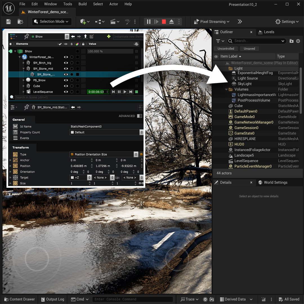304x304 pixels.
Task: Expand the toolbar overflow double chevron
Action: click(x=240, y=21)
